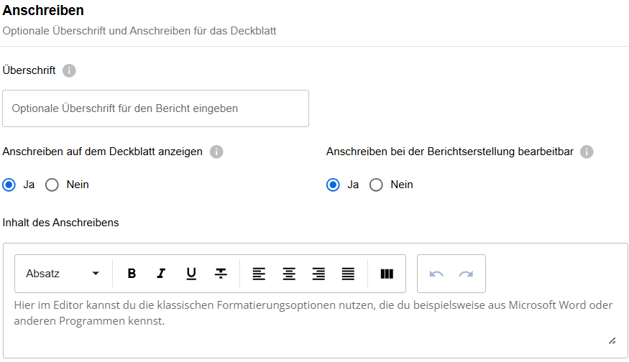Toggle bold formatting in the editor

132,274
